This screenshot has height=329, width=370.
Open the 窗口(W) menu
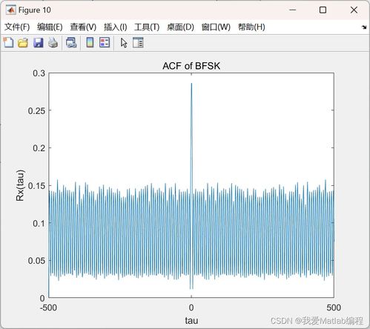pyautogui.click(x=216, y=27)
